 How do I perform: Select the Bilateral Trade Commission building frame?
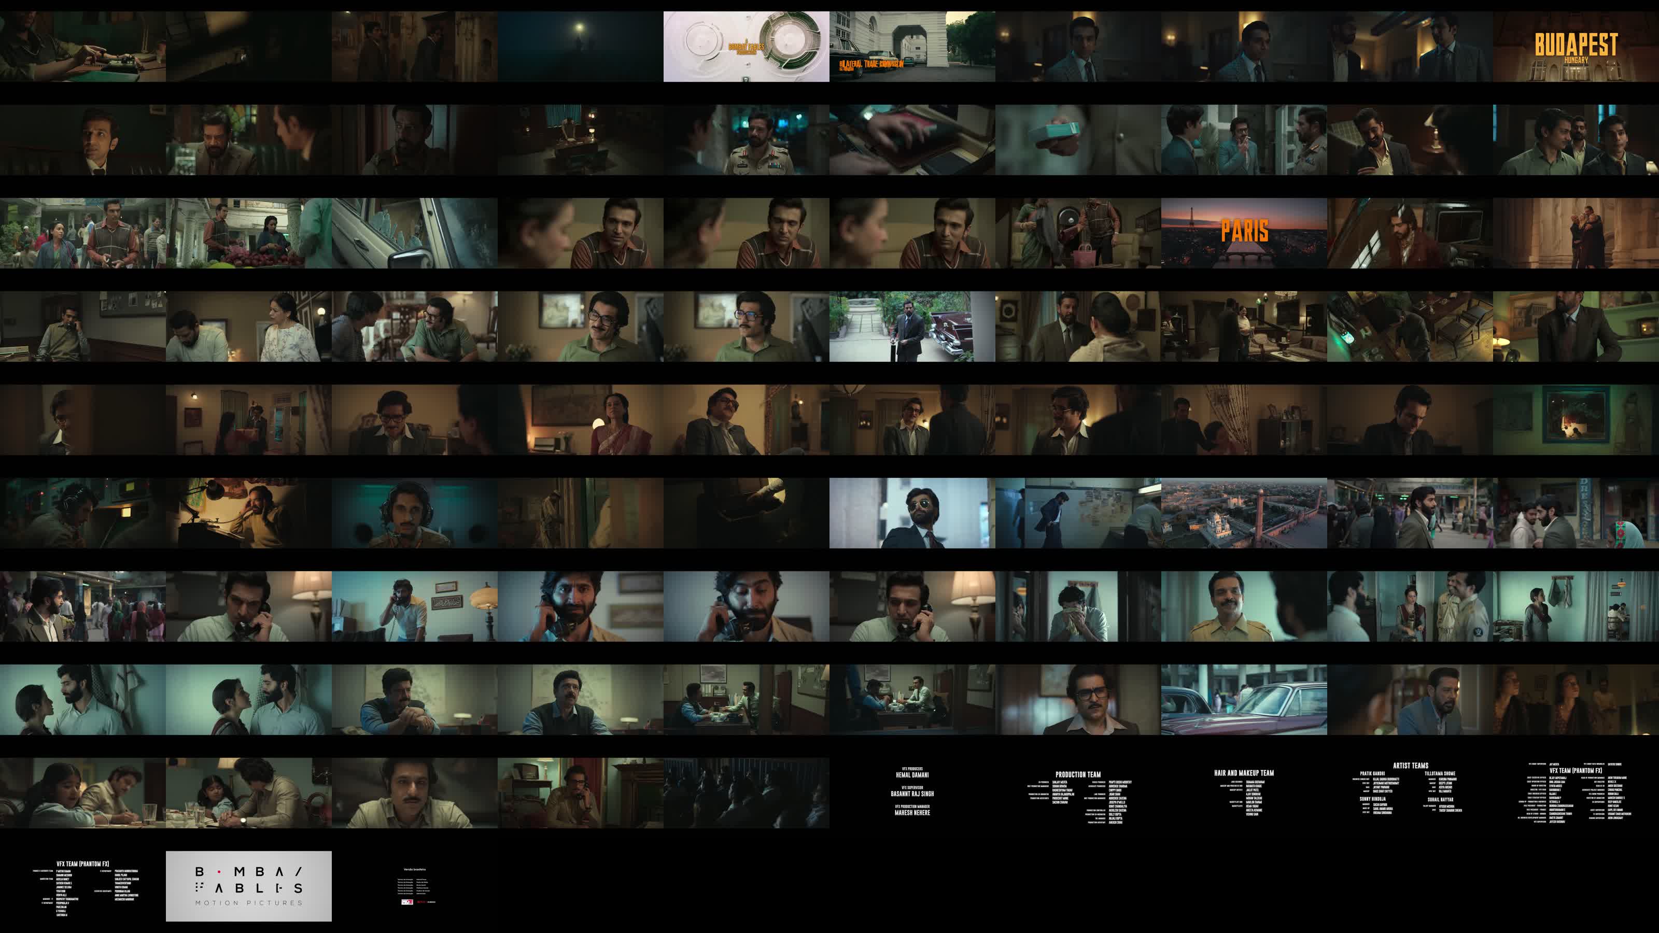912,46
